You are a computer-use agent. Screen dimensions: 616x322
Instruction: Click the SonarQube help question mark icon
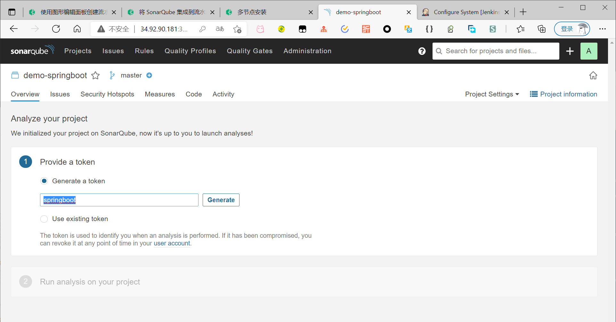click(x=422, y=51)
